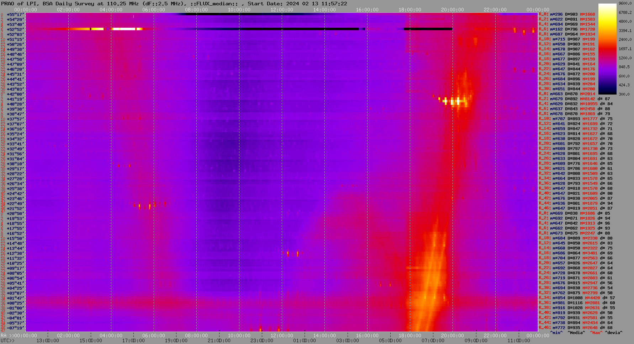Click the "UTC>>" axis label
The width and height of the screenshot is (634, 344).
[x=7, y=340]
